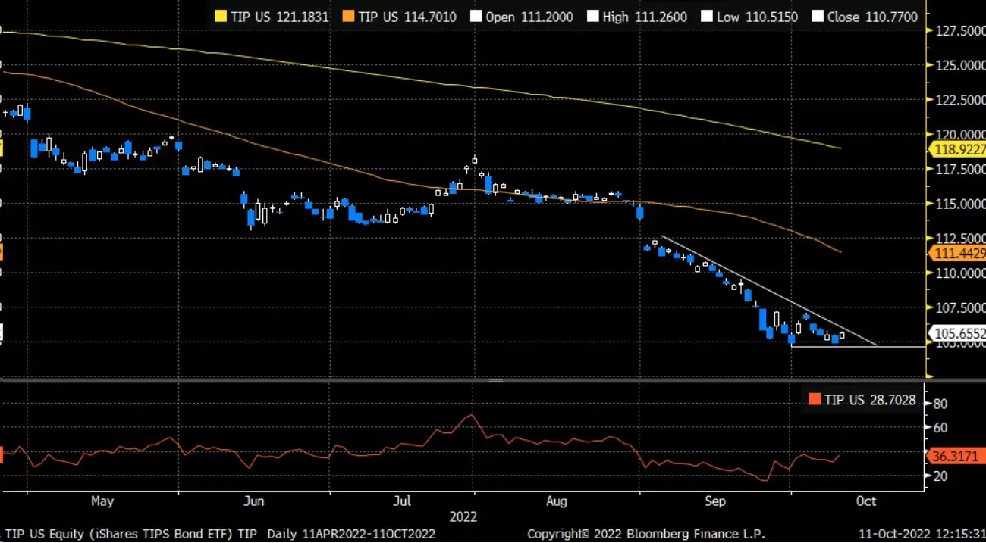Image resolution: width=986 pixels, height=543 pixels.
Task: Click the '60' indicator axis label
Action: click(940, 428)
